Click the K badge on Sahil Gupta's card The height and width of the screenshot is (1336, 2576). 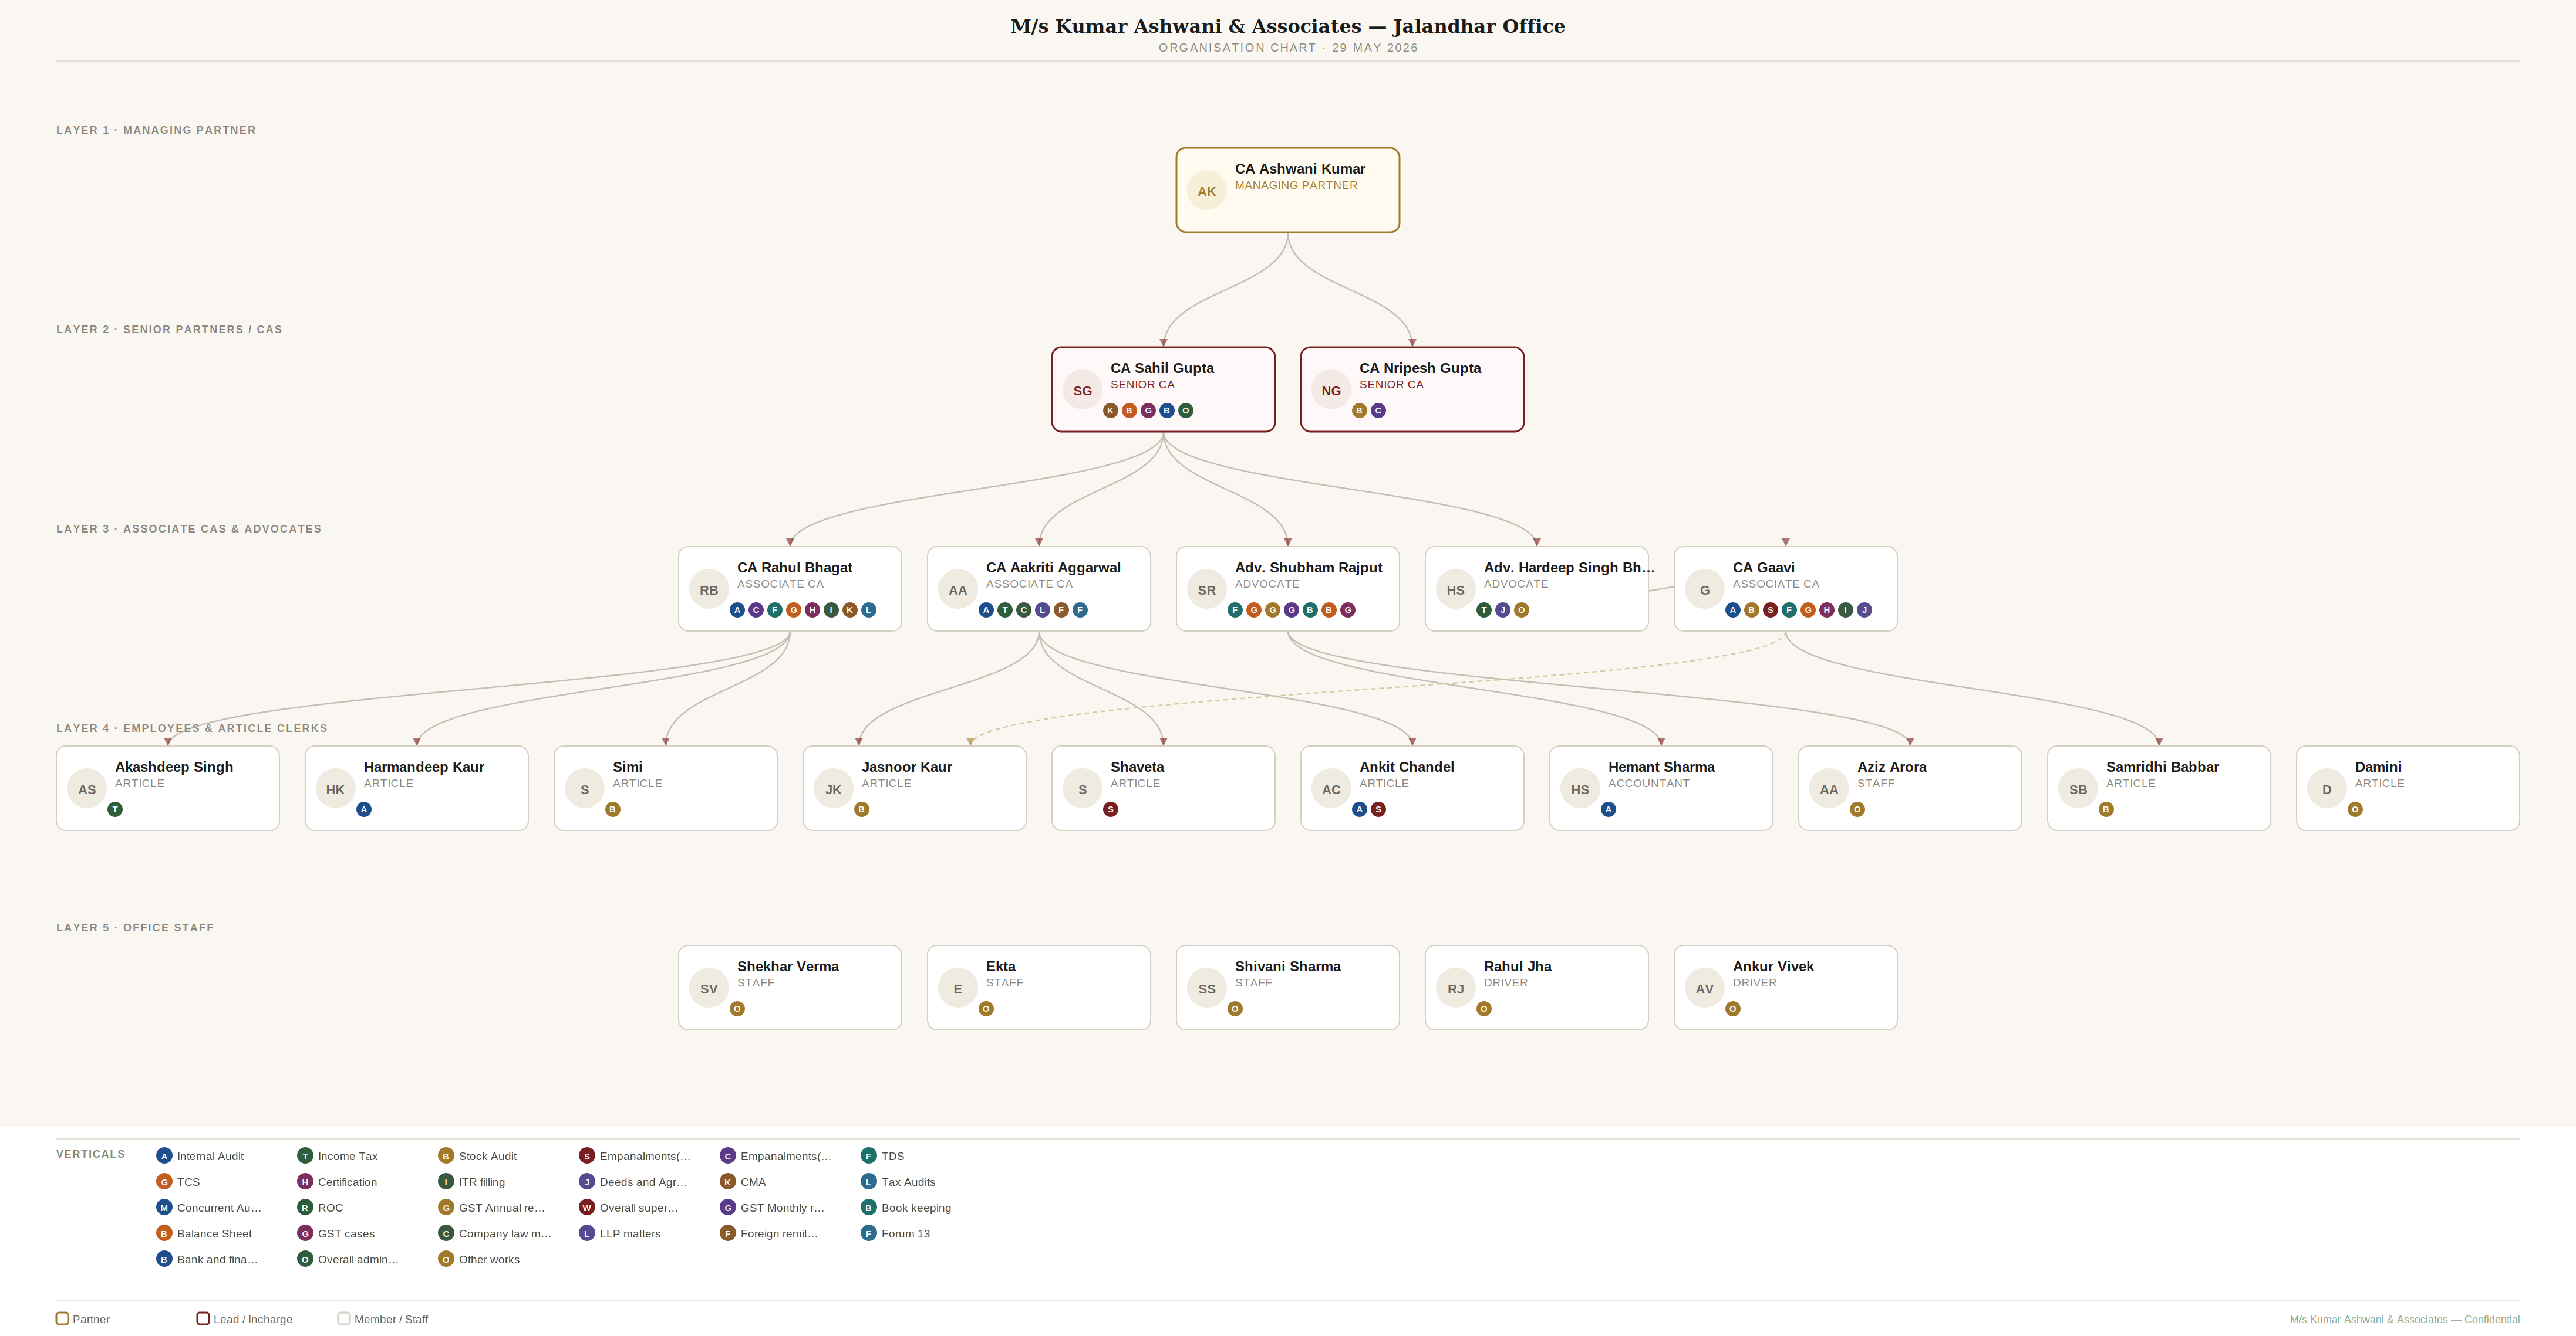pos(1110,411)
